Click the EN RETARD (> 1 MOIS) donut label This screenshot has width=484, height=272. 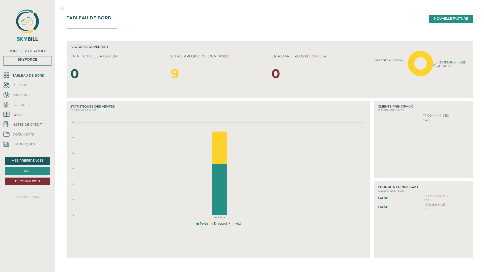pos(453,62)
